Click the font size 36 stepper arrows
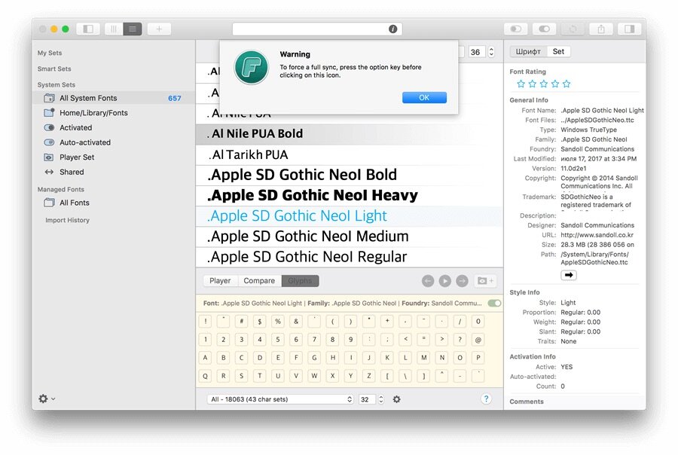Screen dimensions: 678x455 (x=491, y=52)
